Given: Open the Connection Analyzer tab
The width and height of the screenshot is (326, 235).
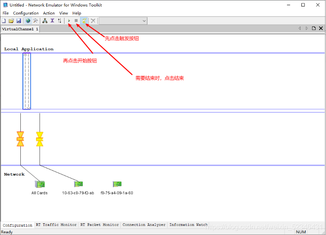Looking at the screenshot, I should 144,225.
